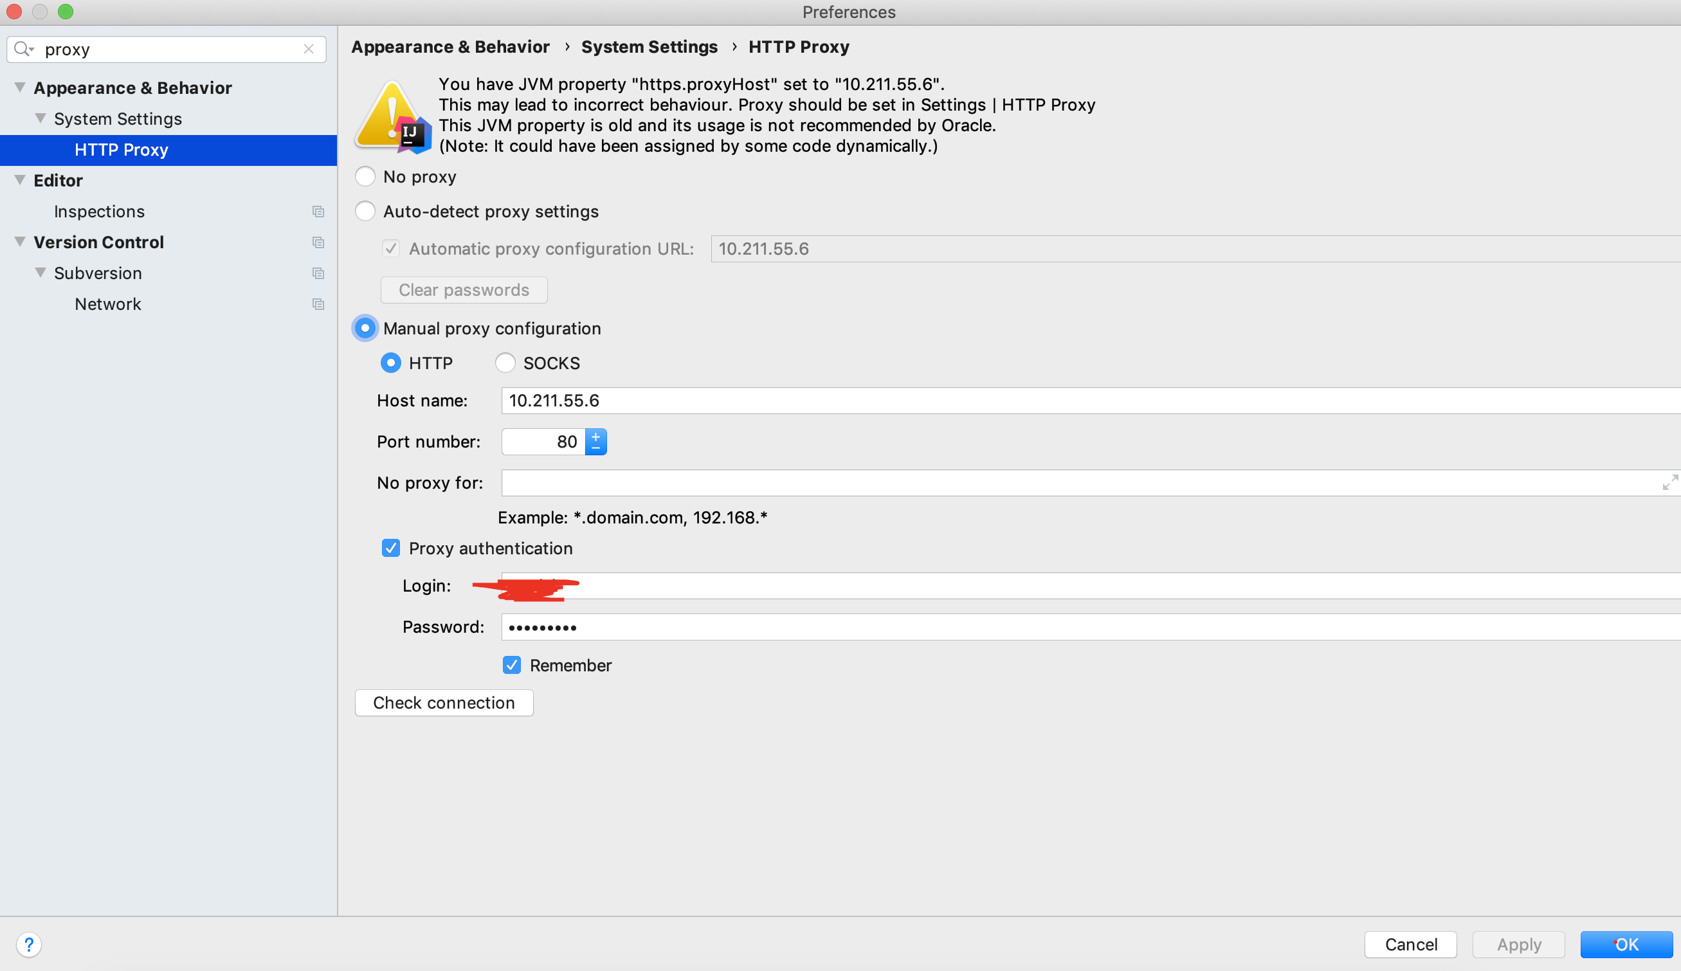Select the No proxy radio button
The image size is (1681, 971).
[x=365, y=177]
